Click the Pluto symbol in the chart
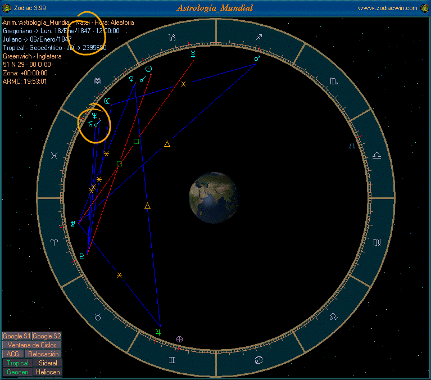The height and width of the screenshot is (380, 431). [82, 256]
